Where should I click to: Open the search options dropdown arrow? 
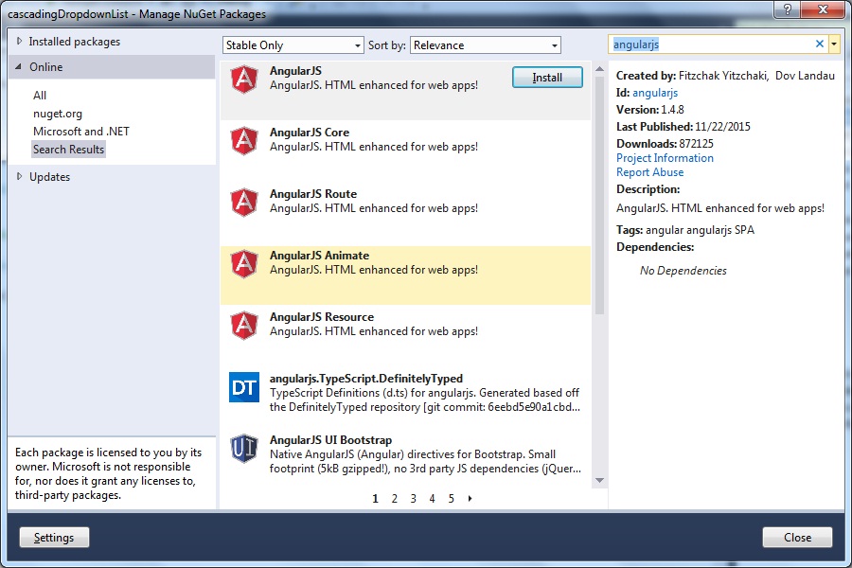click(x=834, y=44)
